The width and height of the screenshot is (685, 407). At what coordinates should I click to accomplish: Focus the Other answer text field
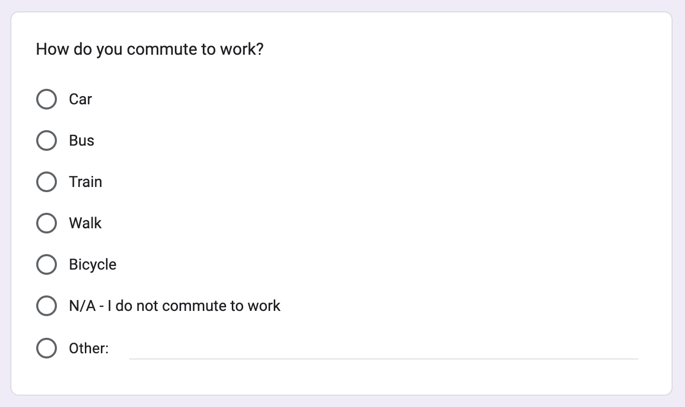(x=383, y=348)
